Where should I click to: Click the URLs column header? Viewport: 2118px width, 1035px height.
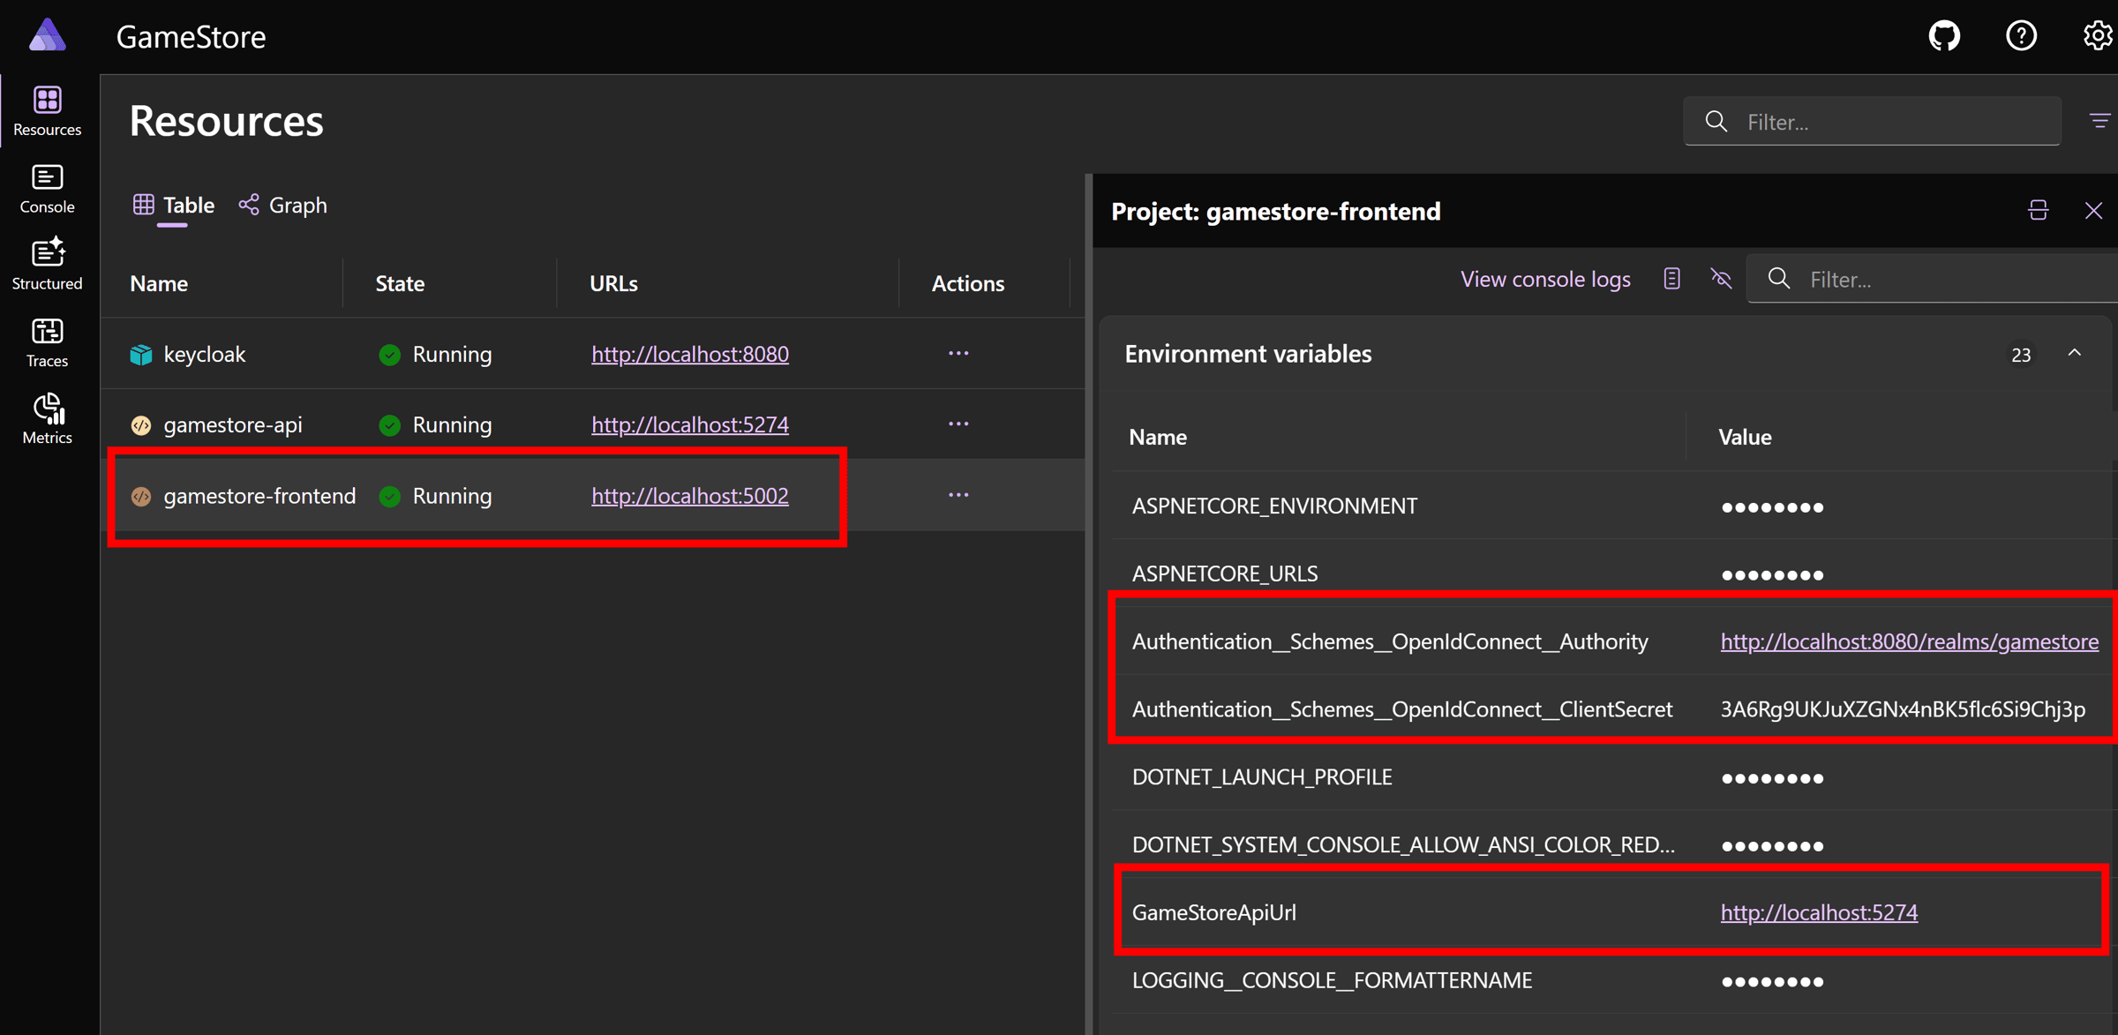(x=613, y=284)
